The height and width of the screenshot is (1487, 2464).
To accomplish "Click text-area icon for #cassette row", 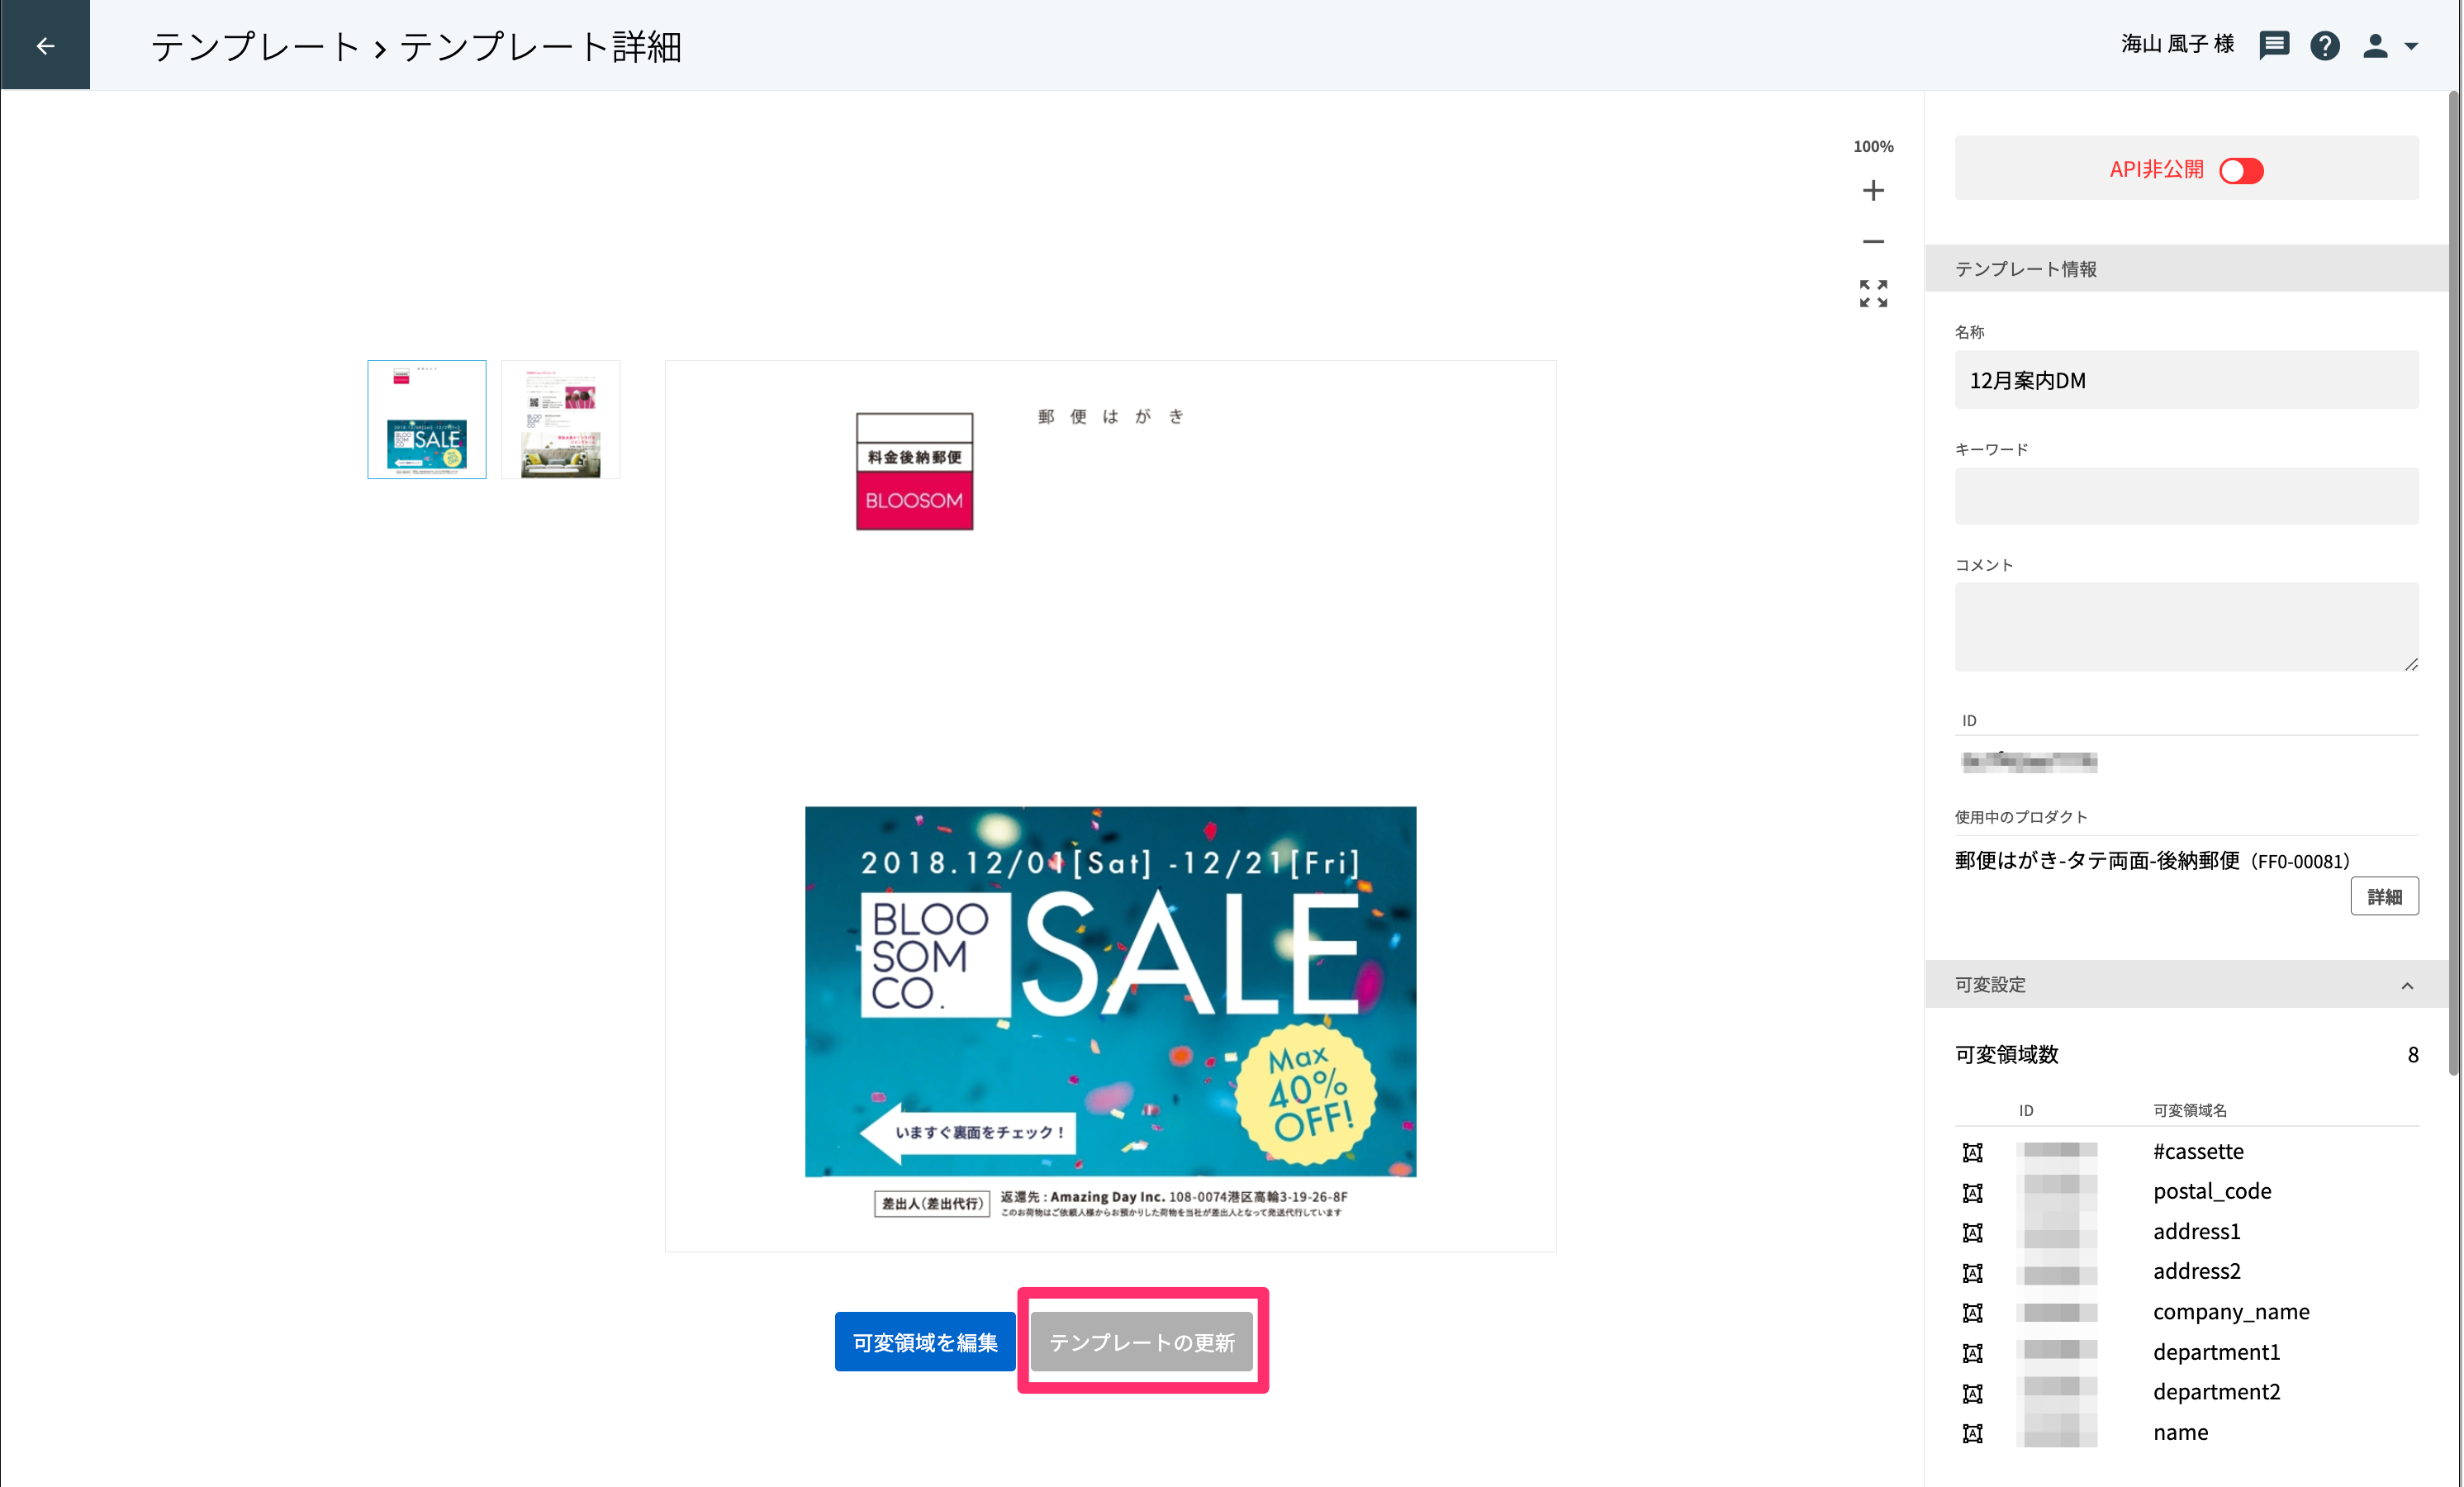I will point(1972,1152).
